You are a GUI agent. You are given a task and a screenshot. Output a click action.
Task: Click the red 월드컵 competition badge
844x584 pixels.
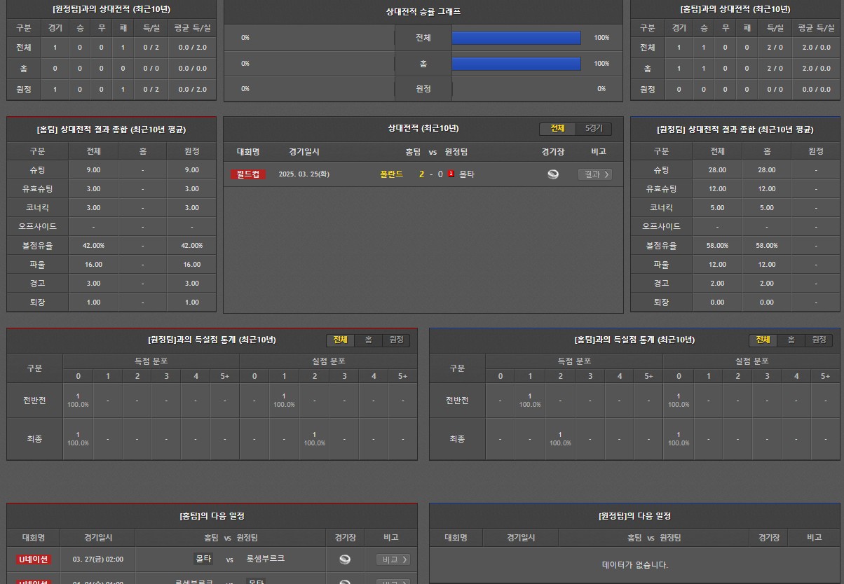[248, 174]
